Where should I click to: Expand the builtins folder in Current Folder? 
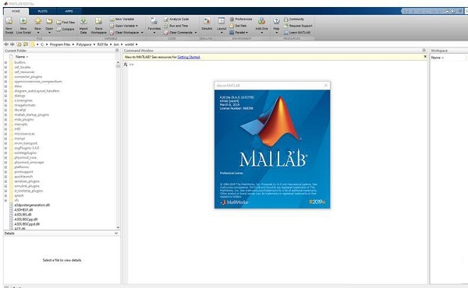click(5, 62)
